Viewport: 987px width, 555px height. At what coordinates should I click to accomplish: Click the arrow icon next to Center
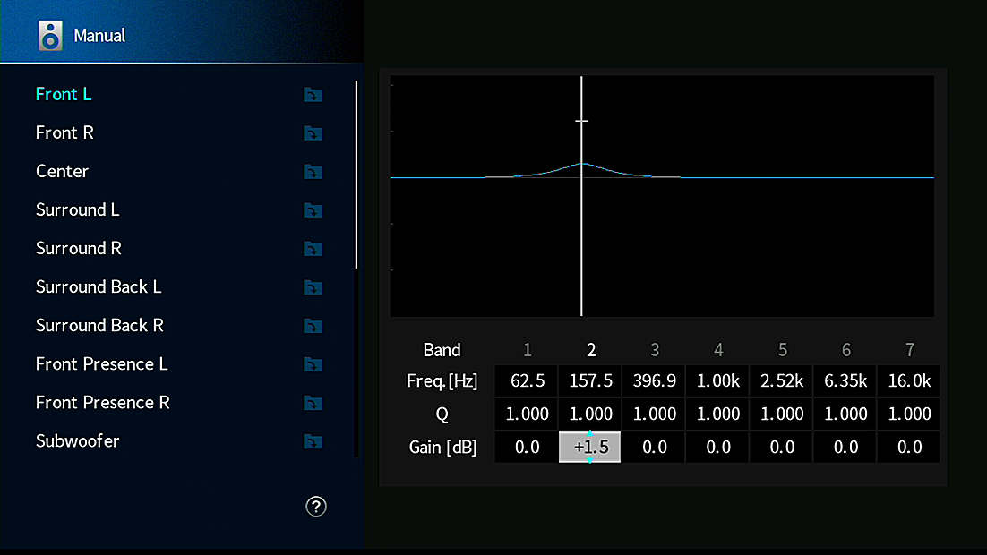tap(313, 172)
